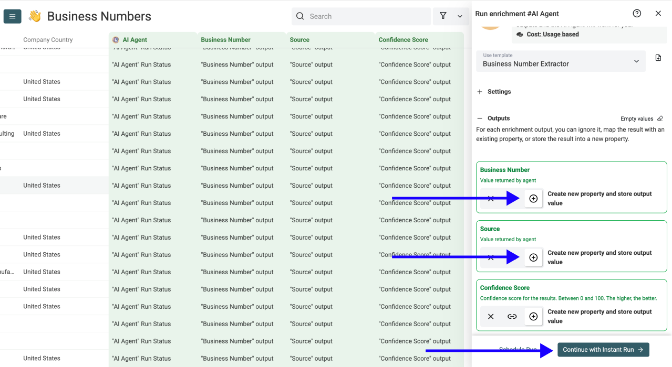Open the hamburger menu beside Business Numbers
Screen dimensions: 672x367
pos(12,17)
